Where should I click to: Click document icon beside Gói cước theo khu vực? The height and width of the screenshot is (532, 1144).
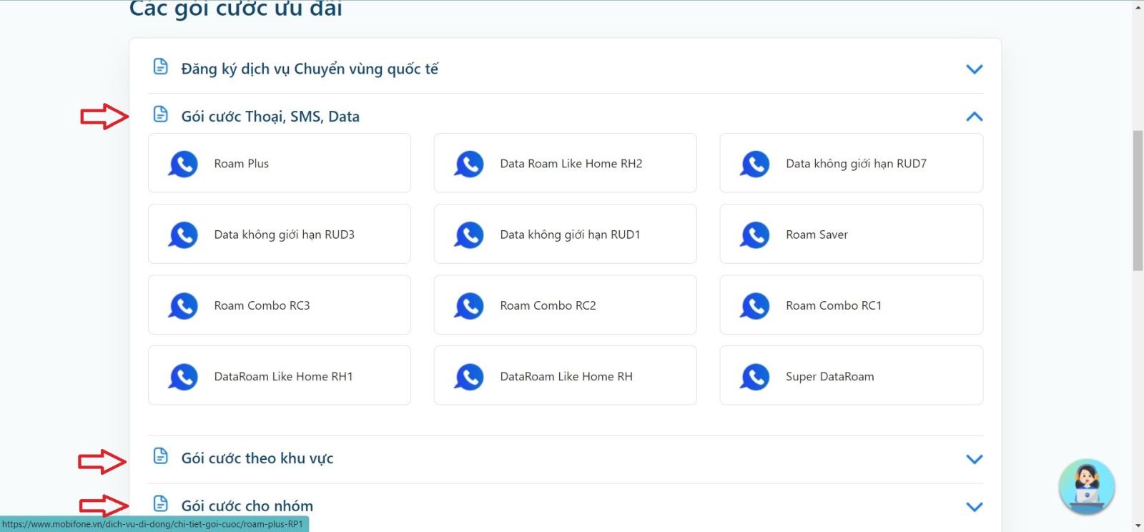[161, 456]
